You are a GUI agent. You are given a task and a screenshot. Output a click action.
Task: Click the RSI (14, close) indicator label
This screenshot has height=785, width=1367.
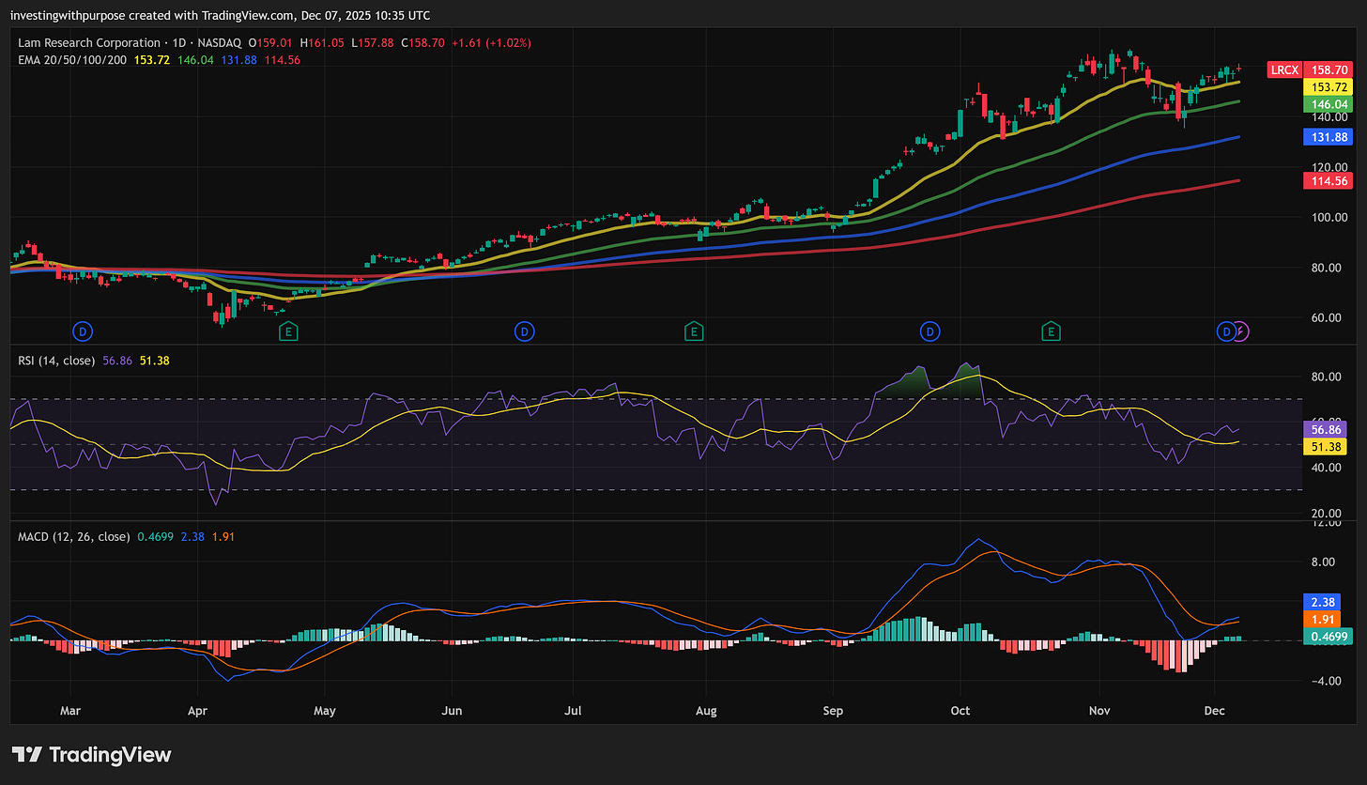pos(57,360)
